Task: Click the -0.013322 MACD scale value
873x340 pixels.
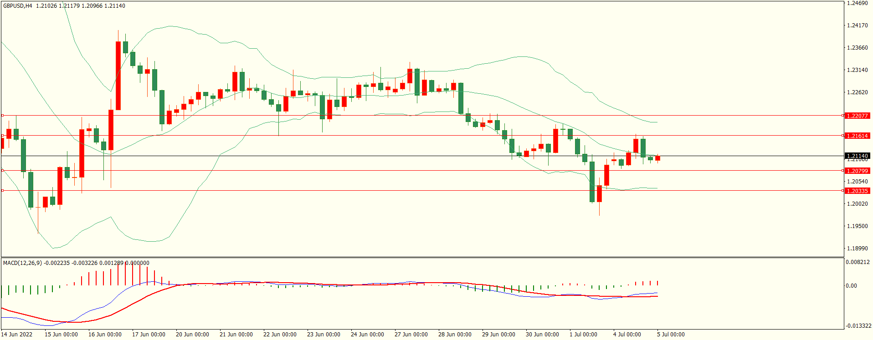Action: [x=858, y=326]
